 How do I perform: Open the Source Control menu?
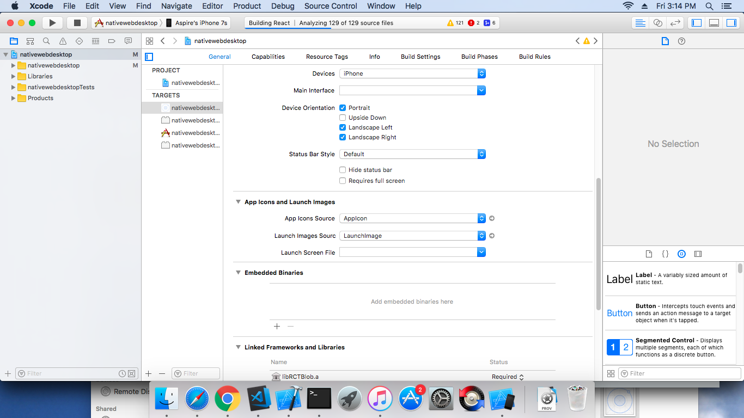331,6
